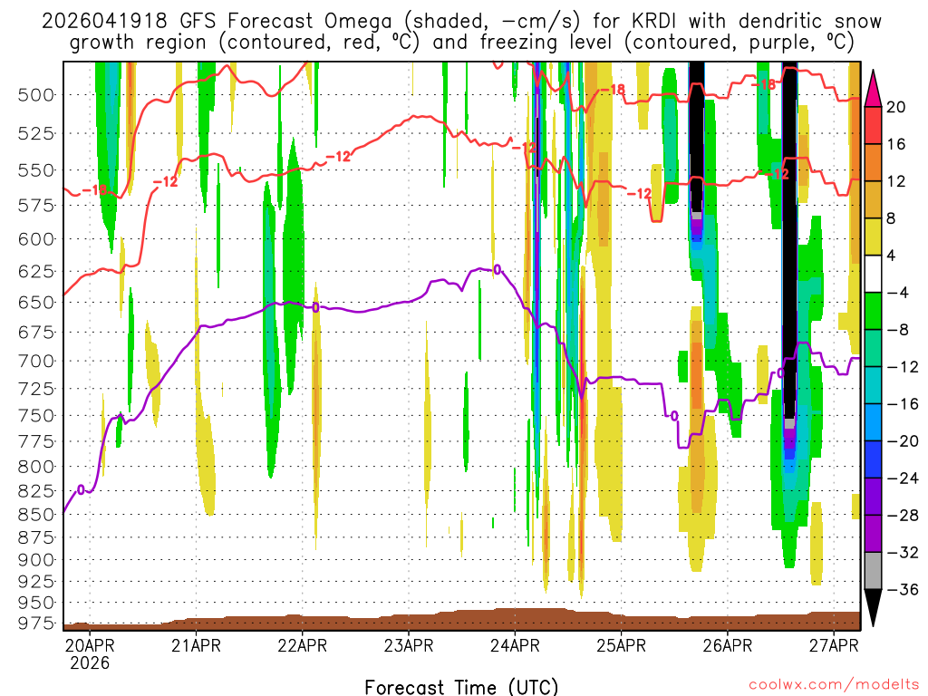
Task: Click the 900 pressure level label
Action: 36,560
